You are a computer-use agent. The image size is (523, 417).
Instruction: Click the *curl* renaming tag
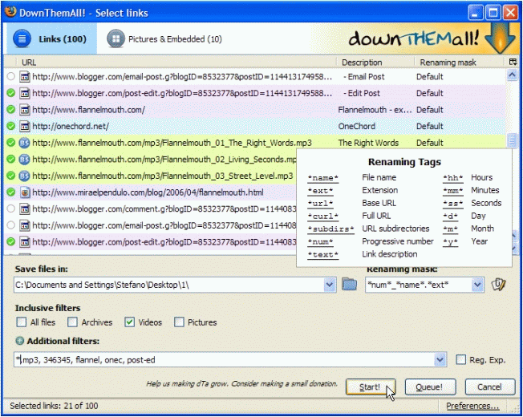tap(323, 216)
